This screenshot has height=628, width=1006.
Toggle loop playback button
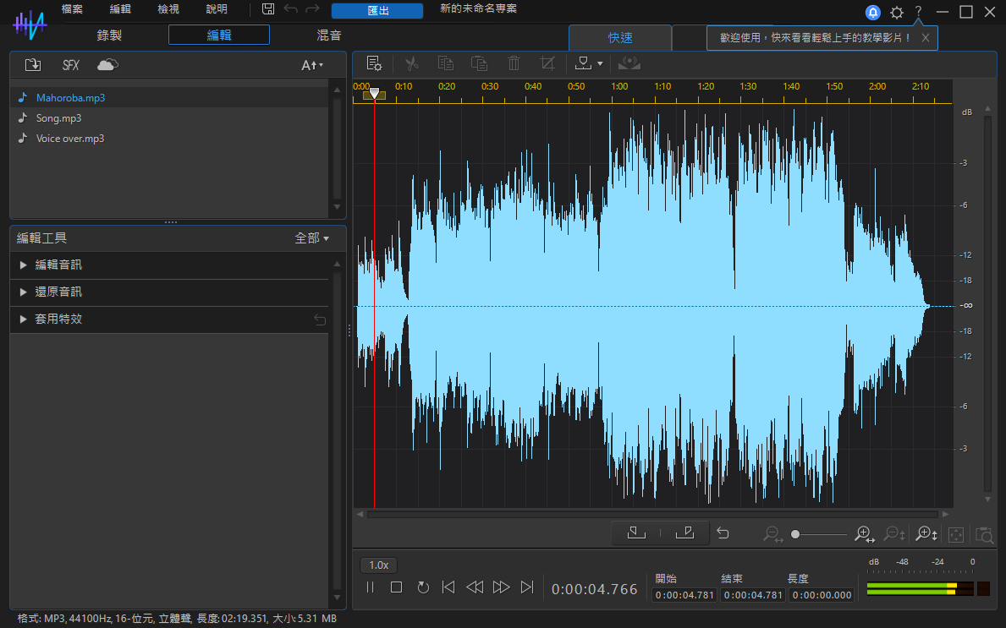(x=423, y=587)
